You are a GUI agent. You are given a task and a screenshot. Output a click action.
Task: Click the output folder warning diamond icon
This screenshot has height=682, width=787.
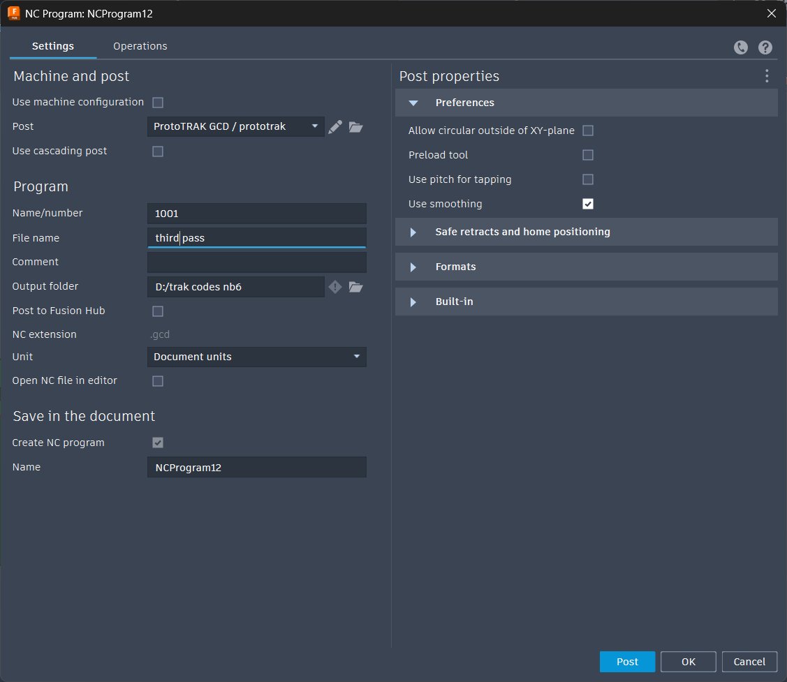point(334,286)
